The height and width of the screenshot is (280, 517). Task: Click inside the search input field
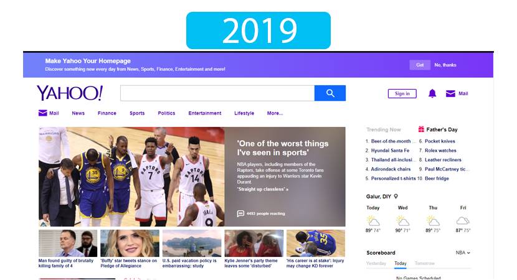[x=217, y=93]
